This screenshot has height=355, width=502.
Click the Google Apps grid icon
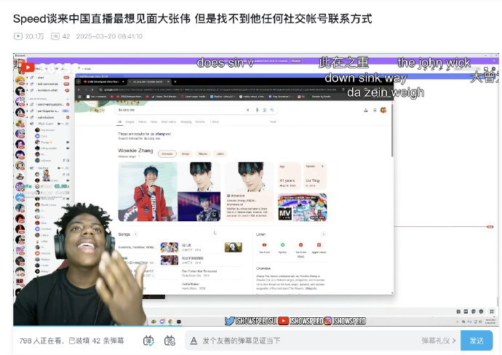[375, 110]
